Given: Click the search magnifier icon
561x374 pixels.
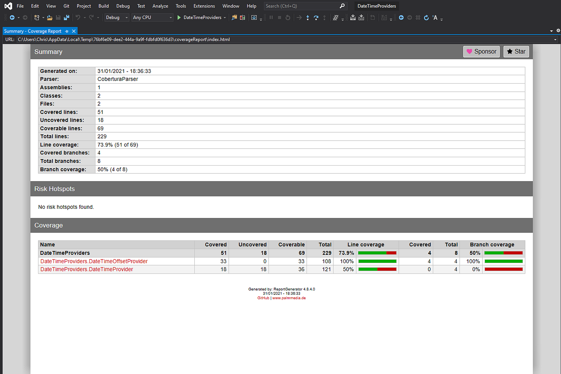Looking at the screenshot, I should pos(342,6).
